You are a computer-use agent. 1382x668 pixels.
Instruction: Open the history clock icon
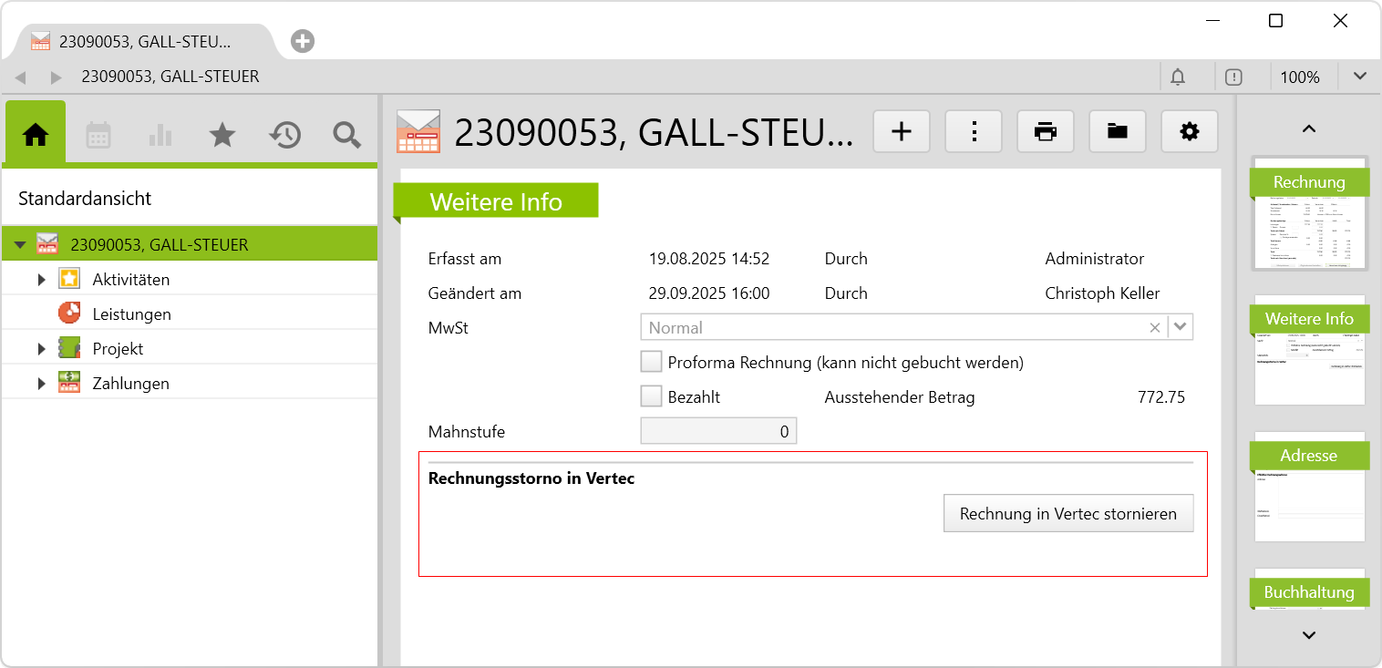click(284, 135)
